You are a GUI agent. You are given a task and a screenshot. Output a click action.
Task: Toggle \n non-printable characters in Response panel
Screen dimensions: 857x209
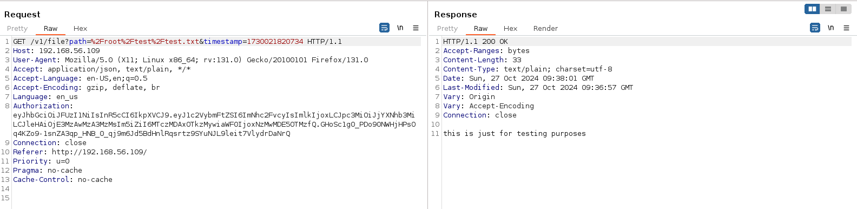[x=830, y=28]
